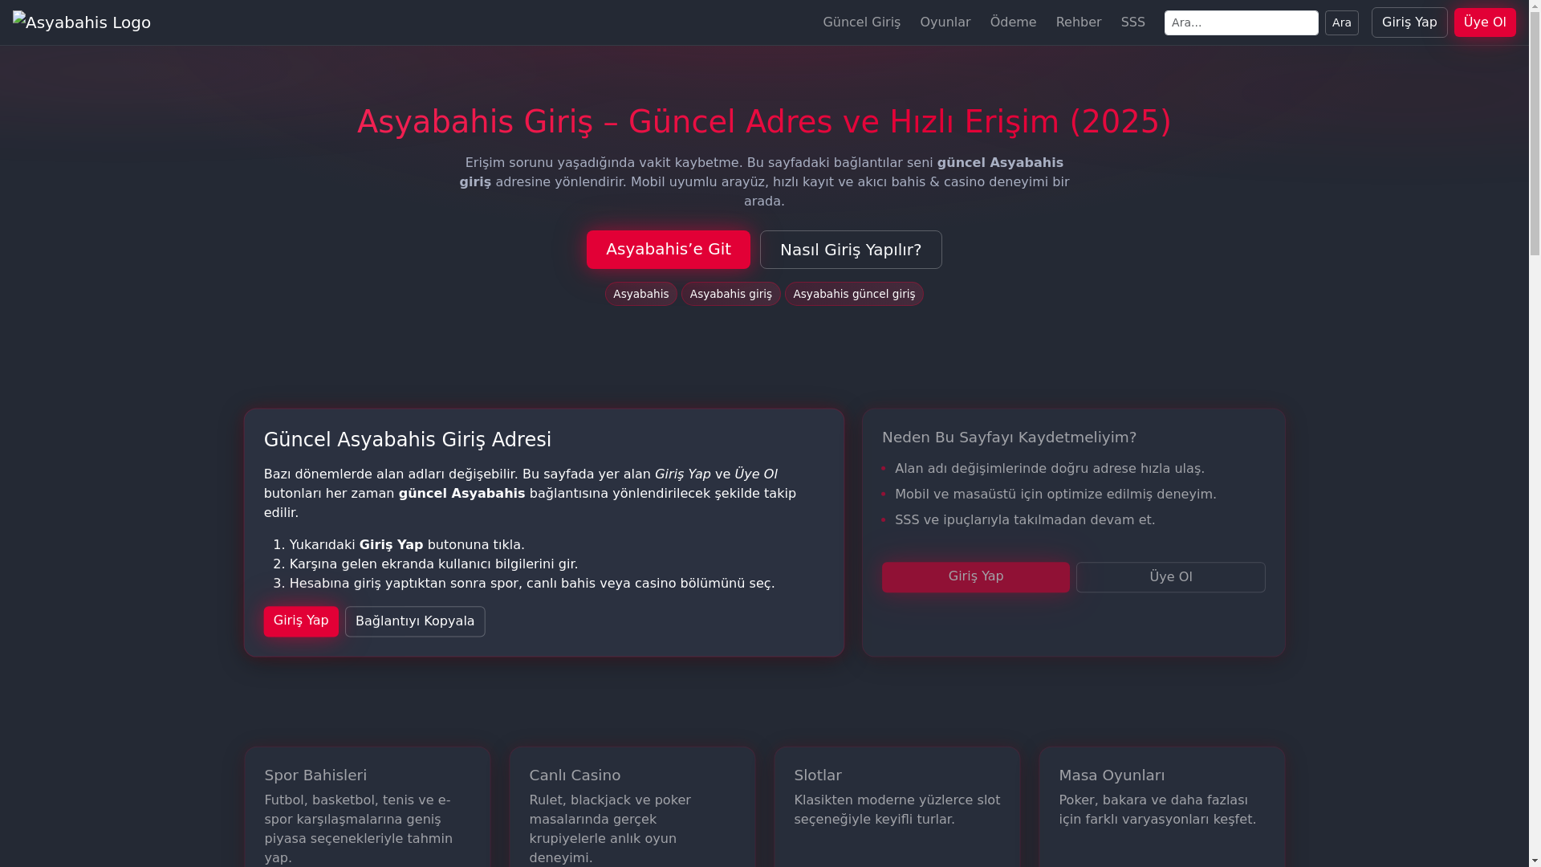
Task: Select the SSS nav item
Action: click(x=1132, y=22)
